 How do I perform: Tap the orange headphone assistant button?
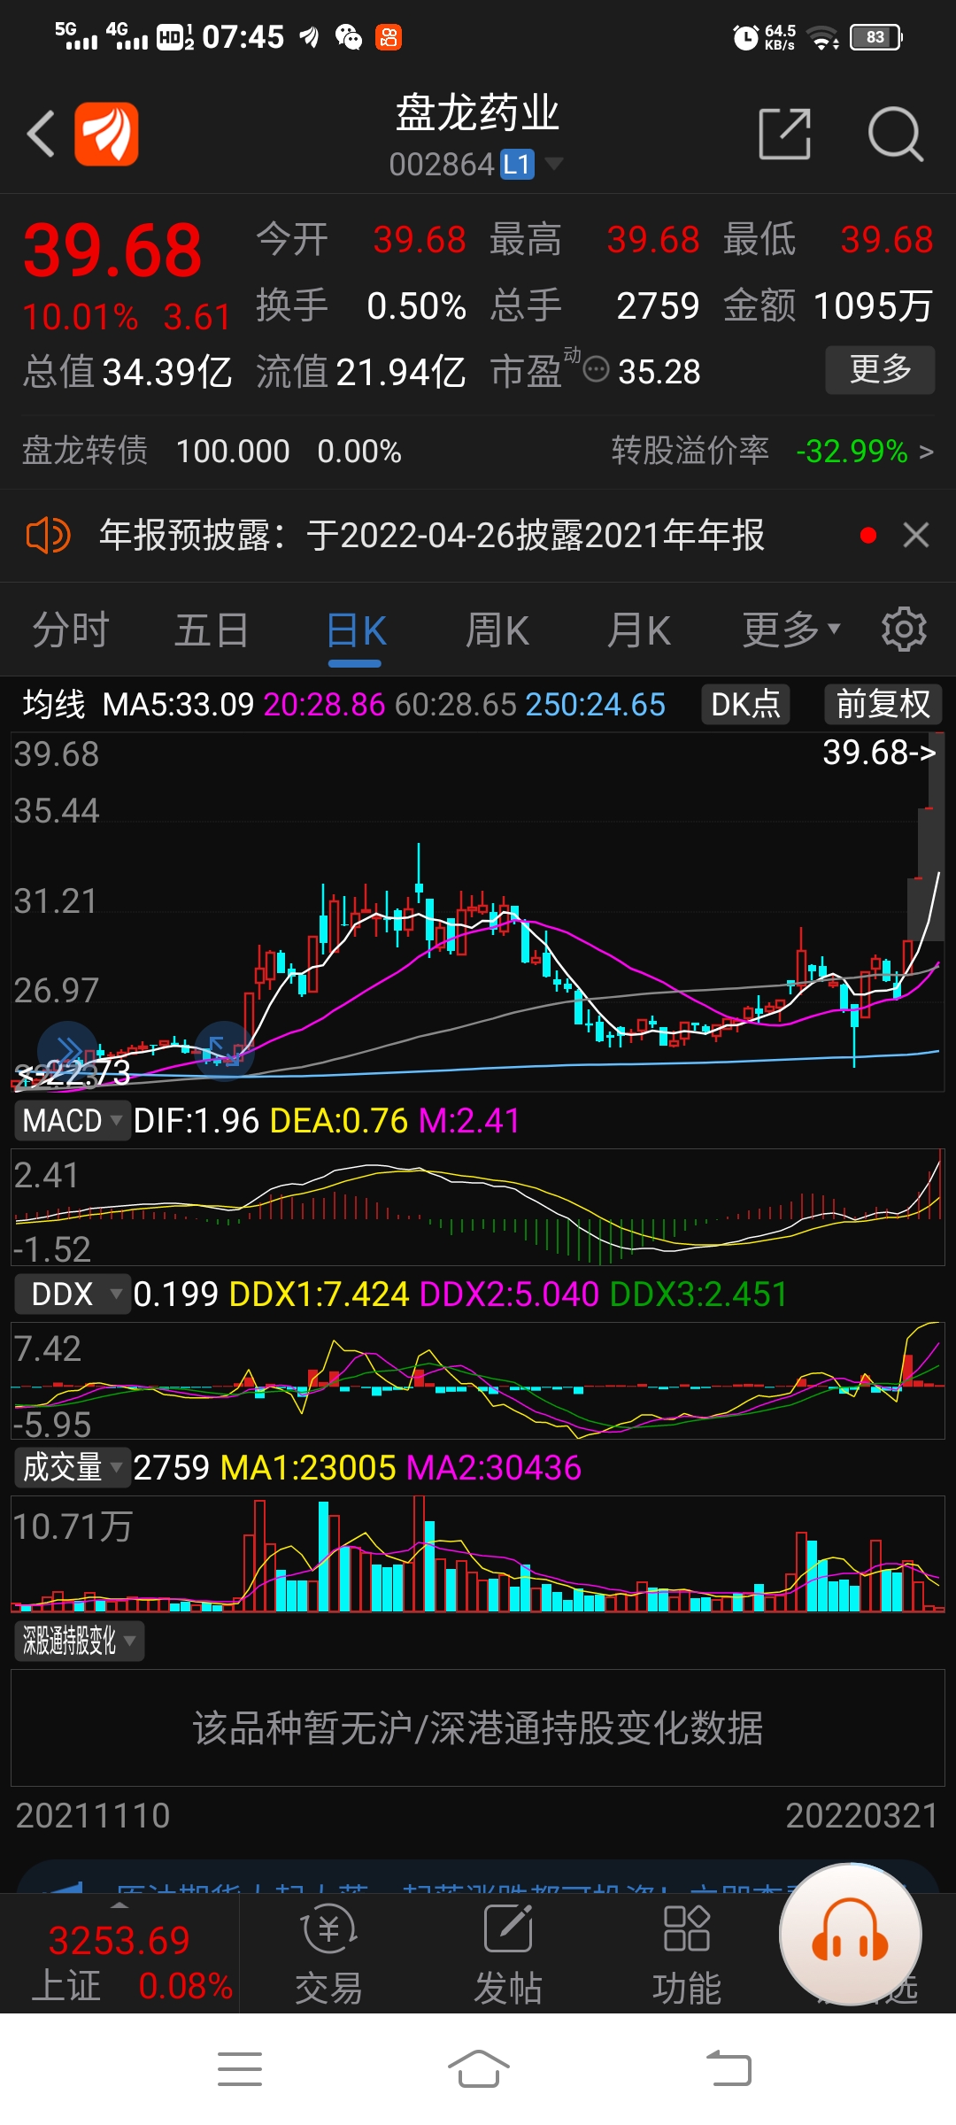pyautogui.click(x=851, y=1935)
